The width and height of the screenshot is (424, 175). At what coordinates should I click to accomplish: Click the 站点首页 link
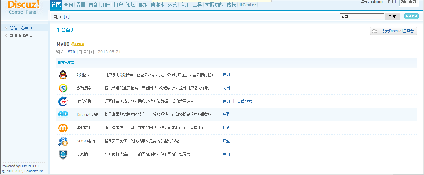point(408,2)
